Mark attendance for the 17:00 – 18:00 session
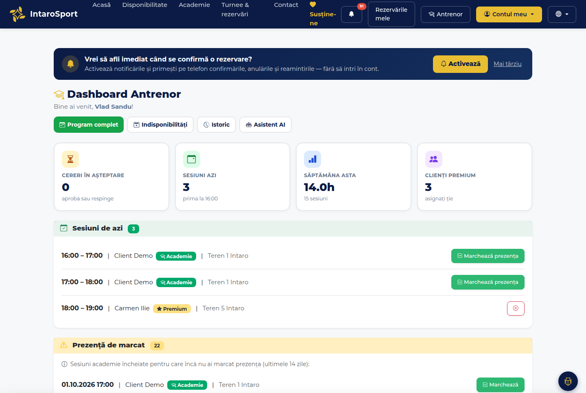 pos(488,282)
